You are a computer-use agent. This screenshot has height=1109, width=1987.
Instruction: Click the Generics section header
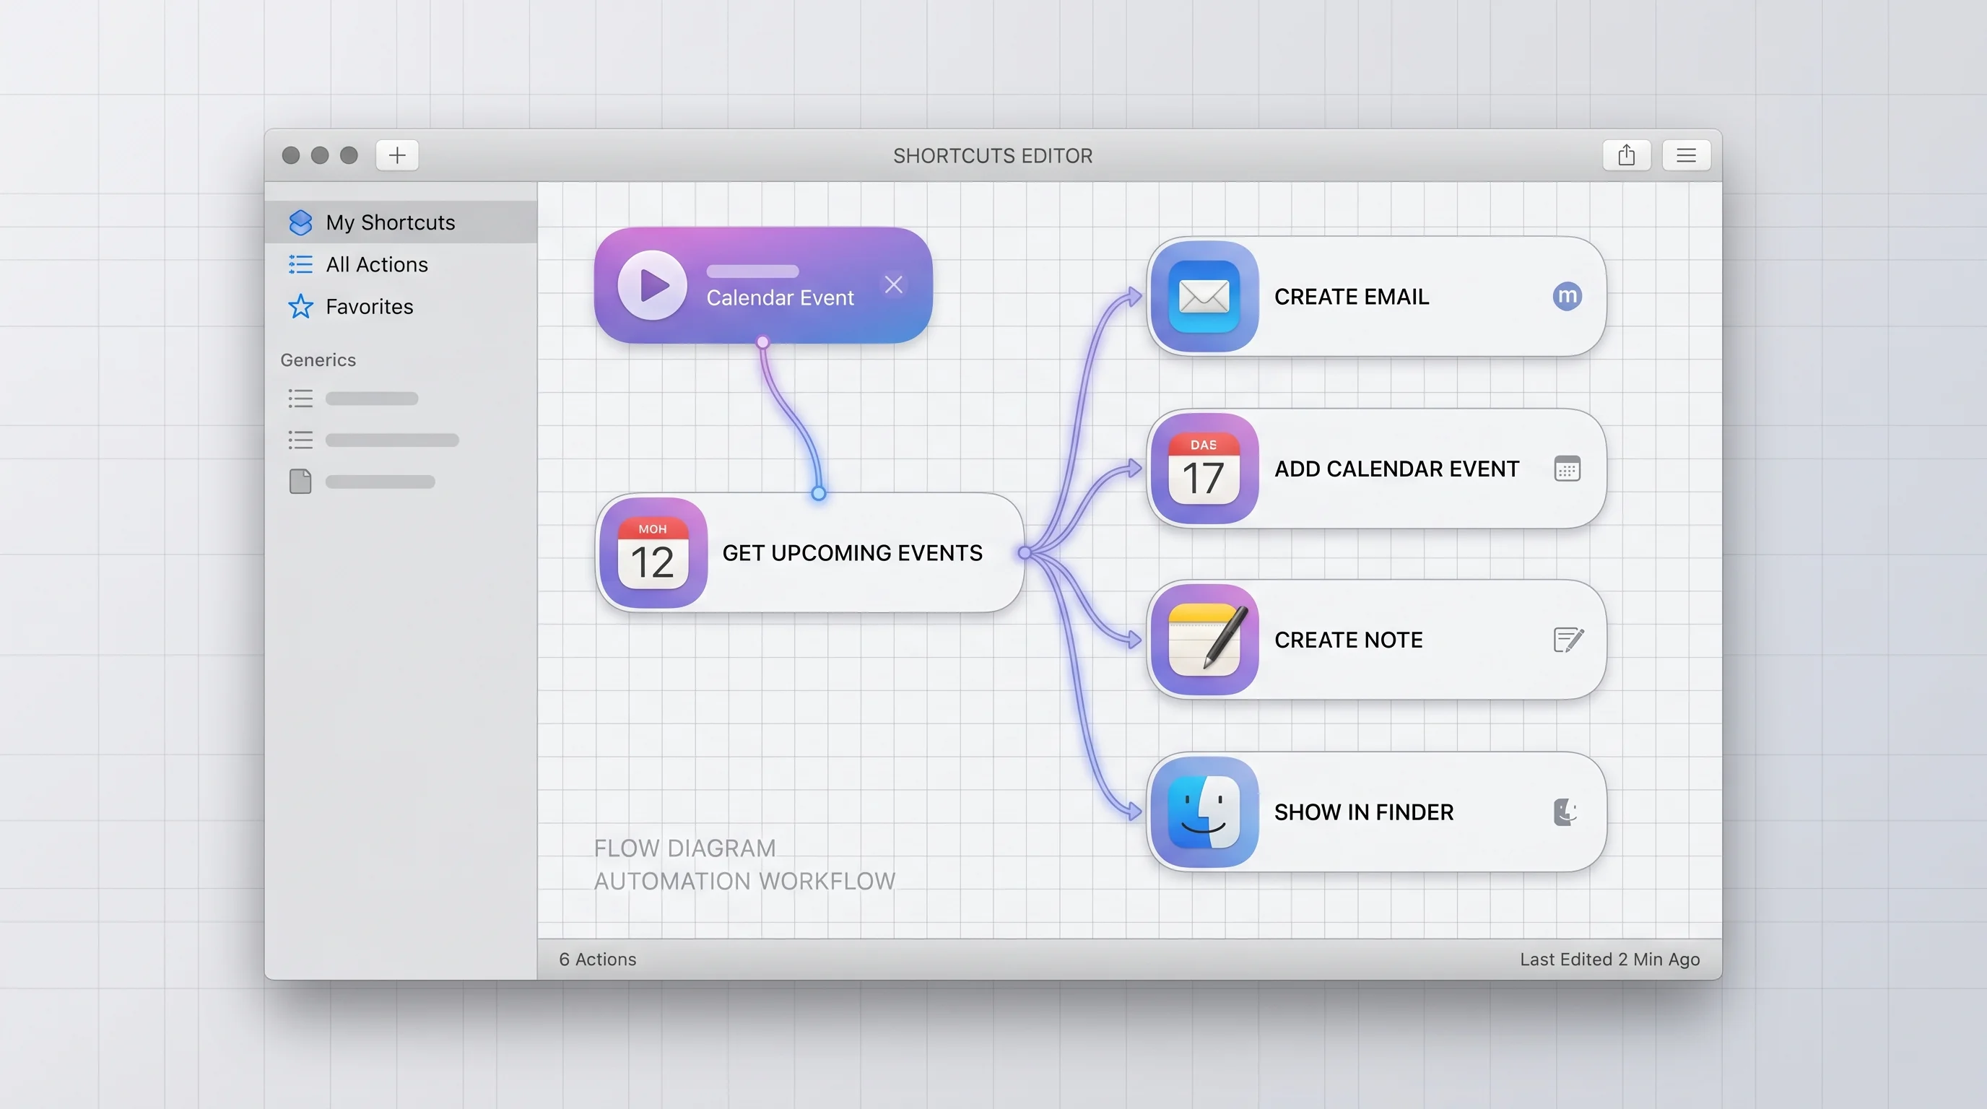tap(318, 360)
